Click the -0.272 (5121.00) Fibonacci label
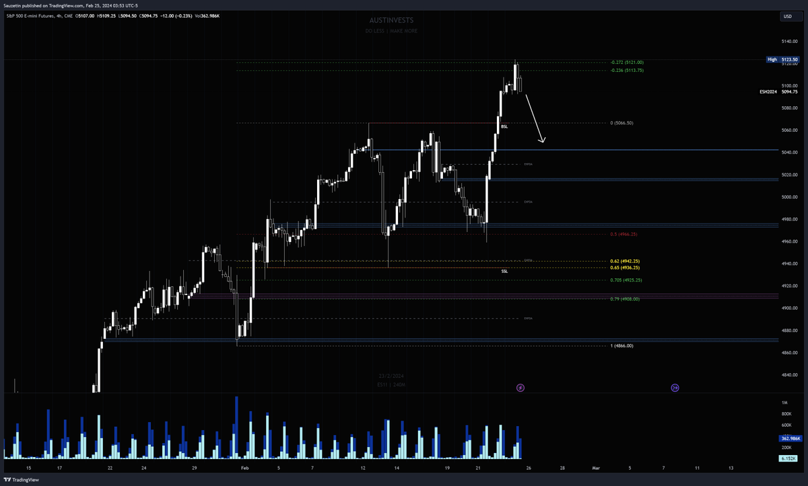The image size is (808, 486). pyautogui.click(x=626, y=63)
